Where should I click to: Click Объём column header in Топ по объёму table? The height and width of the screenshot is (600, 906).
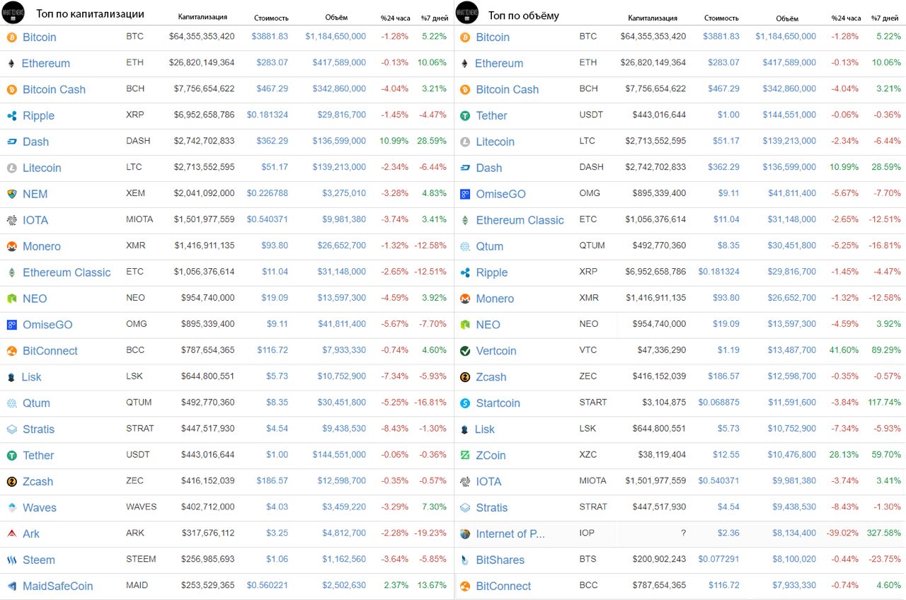787,18
